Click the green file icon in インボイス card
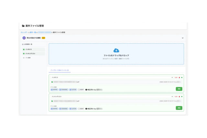 tap(52, 82)
